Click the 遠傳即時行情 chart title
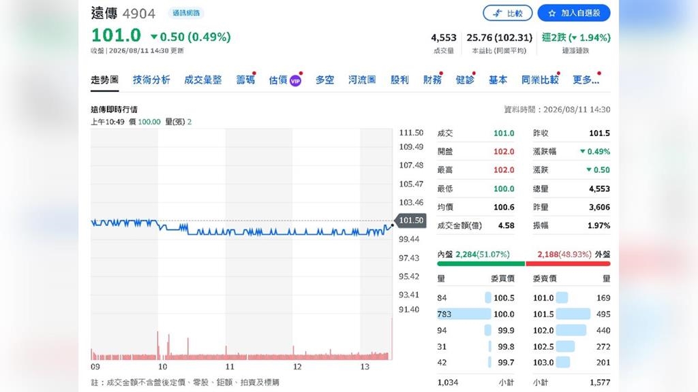Viewport: 698px width, 392px height. (x=114, y=110)
